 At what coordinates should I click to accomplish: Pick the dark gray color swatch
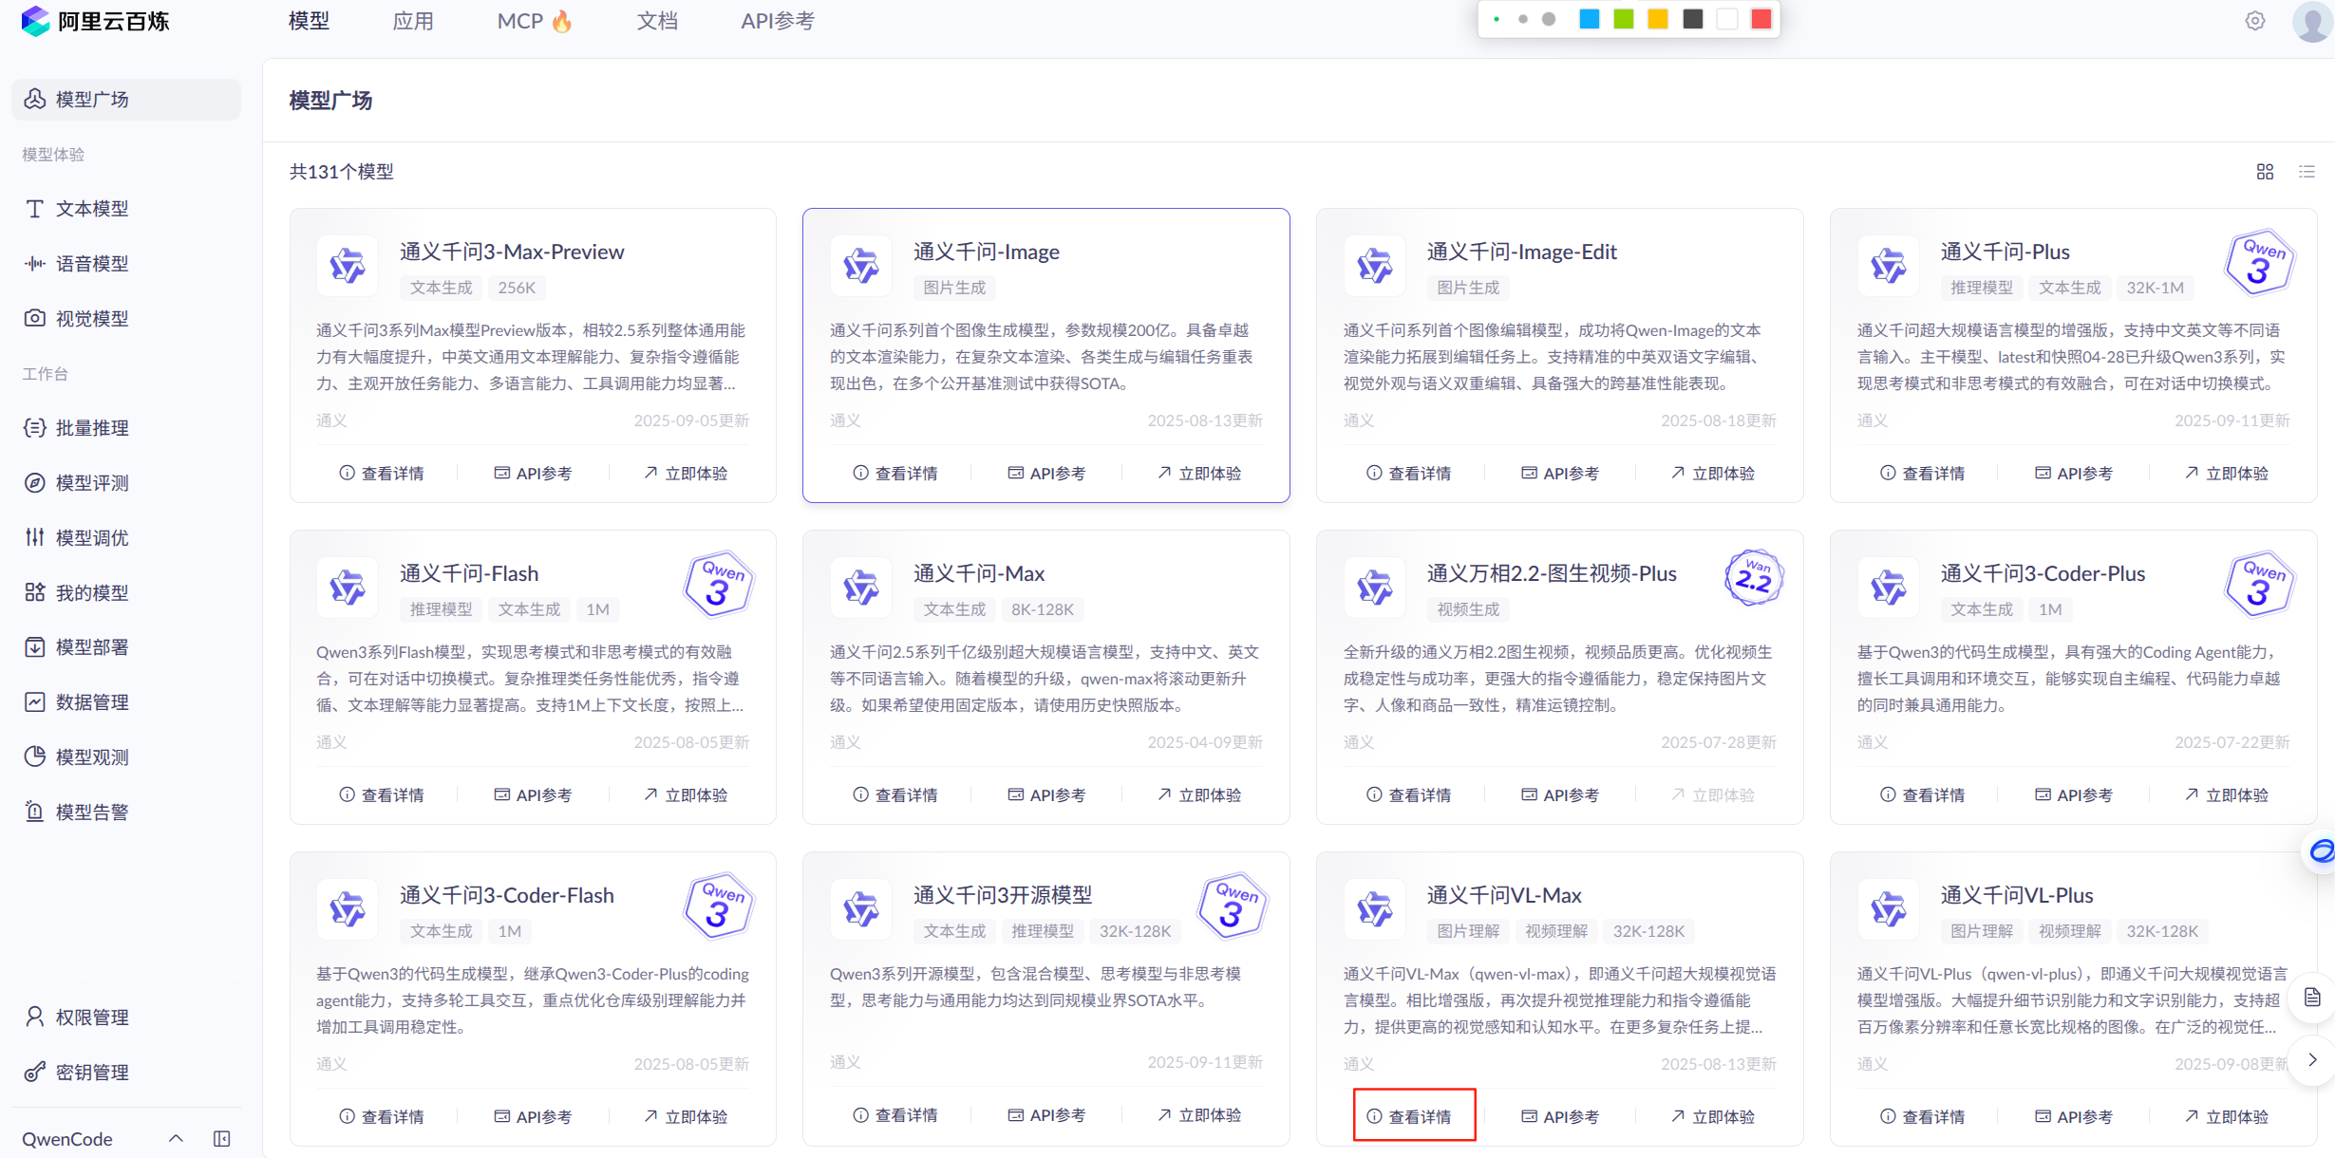tap(1693, 19)
